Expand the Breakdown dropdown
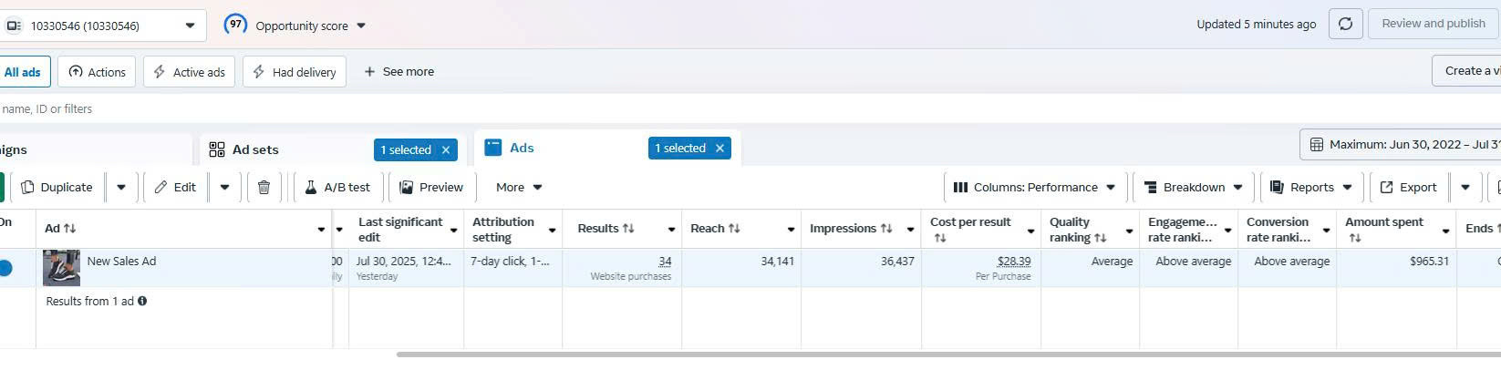 (x=1193, y=187)
